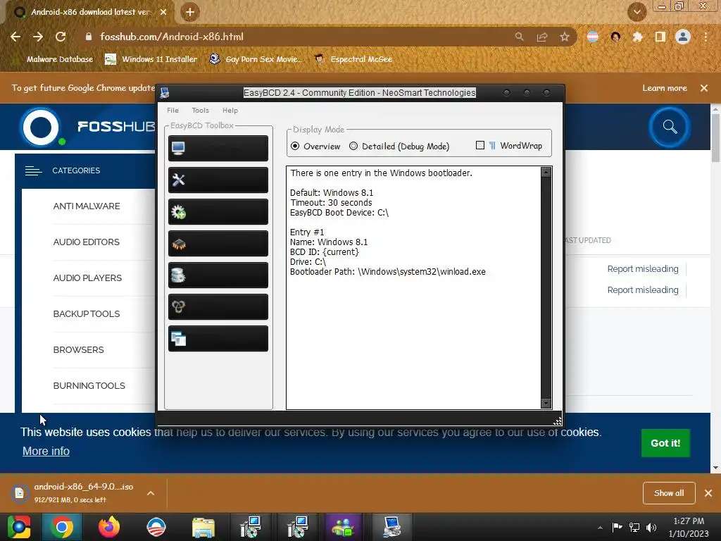
Task: Click the lock icon beside the fosshub.com URL
Action: click(x=89, y=37)
